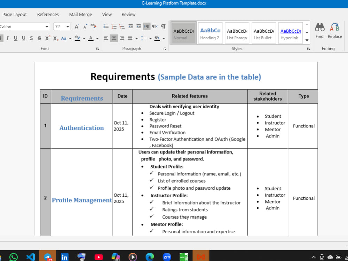The image size is (348, 261).
Task: Open Zoom from the taskbar
Action: pyautogui.click(x=167, y=257)
